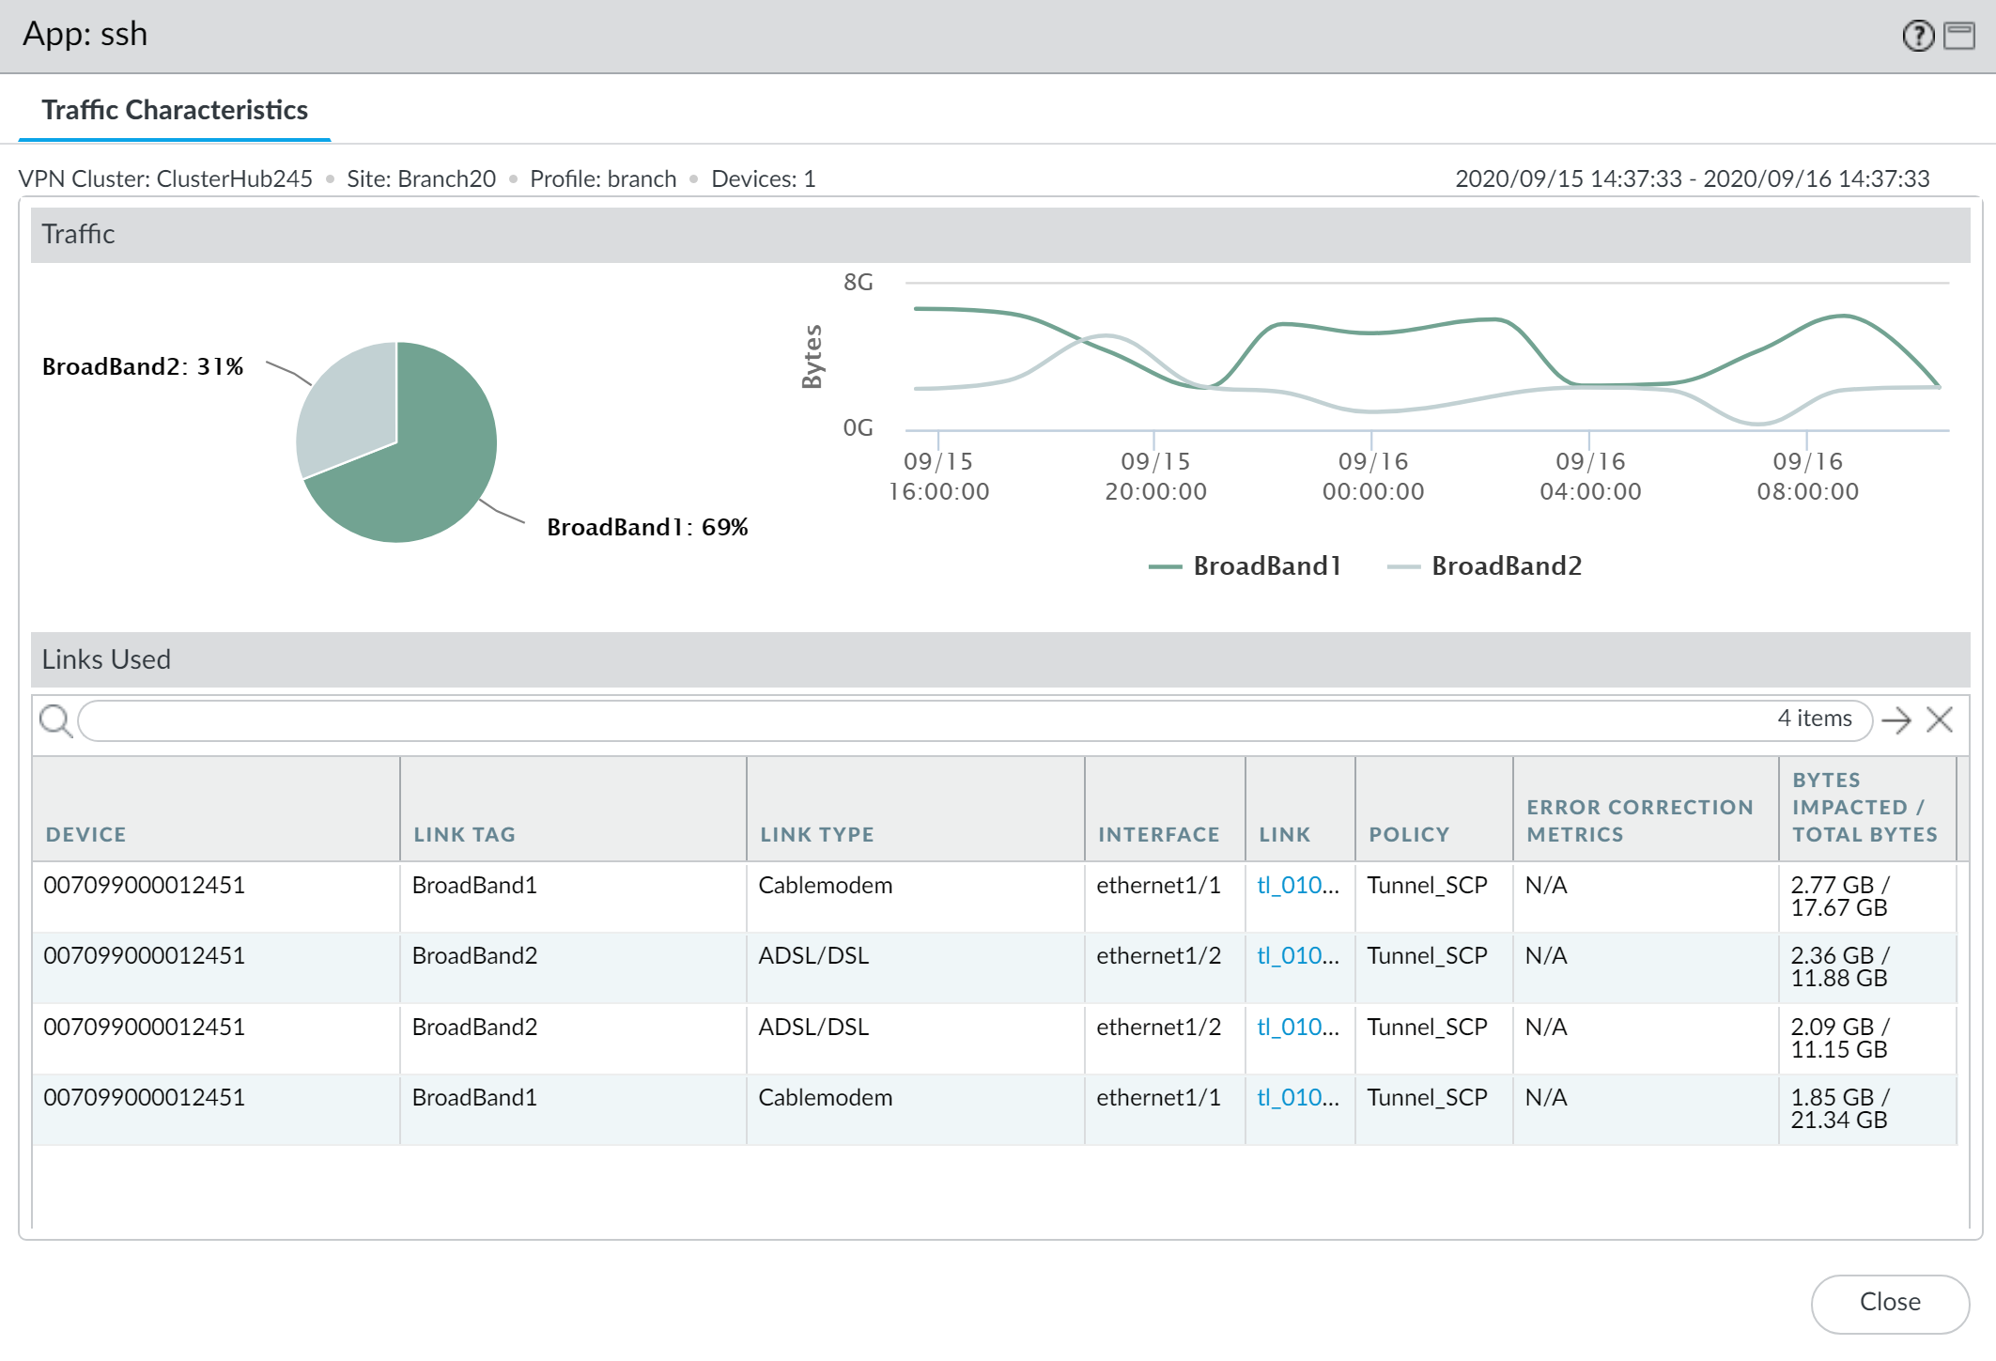This screenshot has height=1361, width=1996.
Task: Clear search with the X icon
Action: click(x=1939, y=720)
